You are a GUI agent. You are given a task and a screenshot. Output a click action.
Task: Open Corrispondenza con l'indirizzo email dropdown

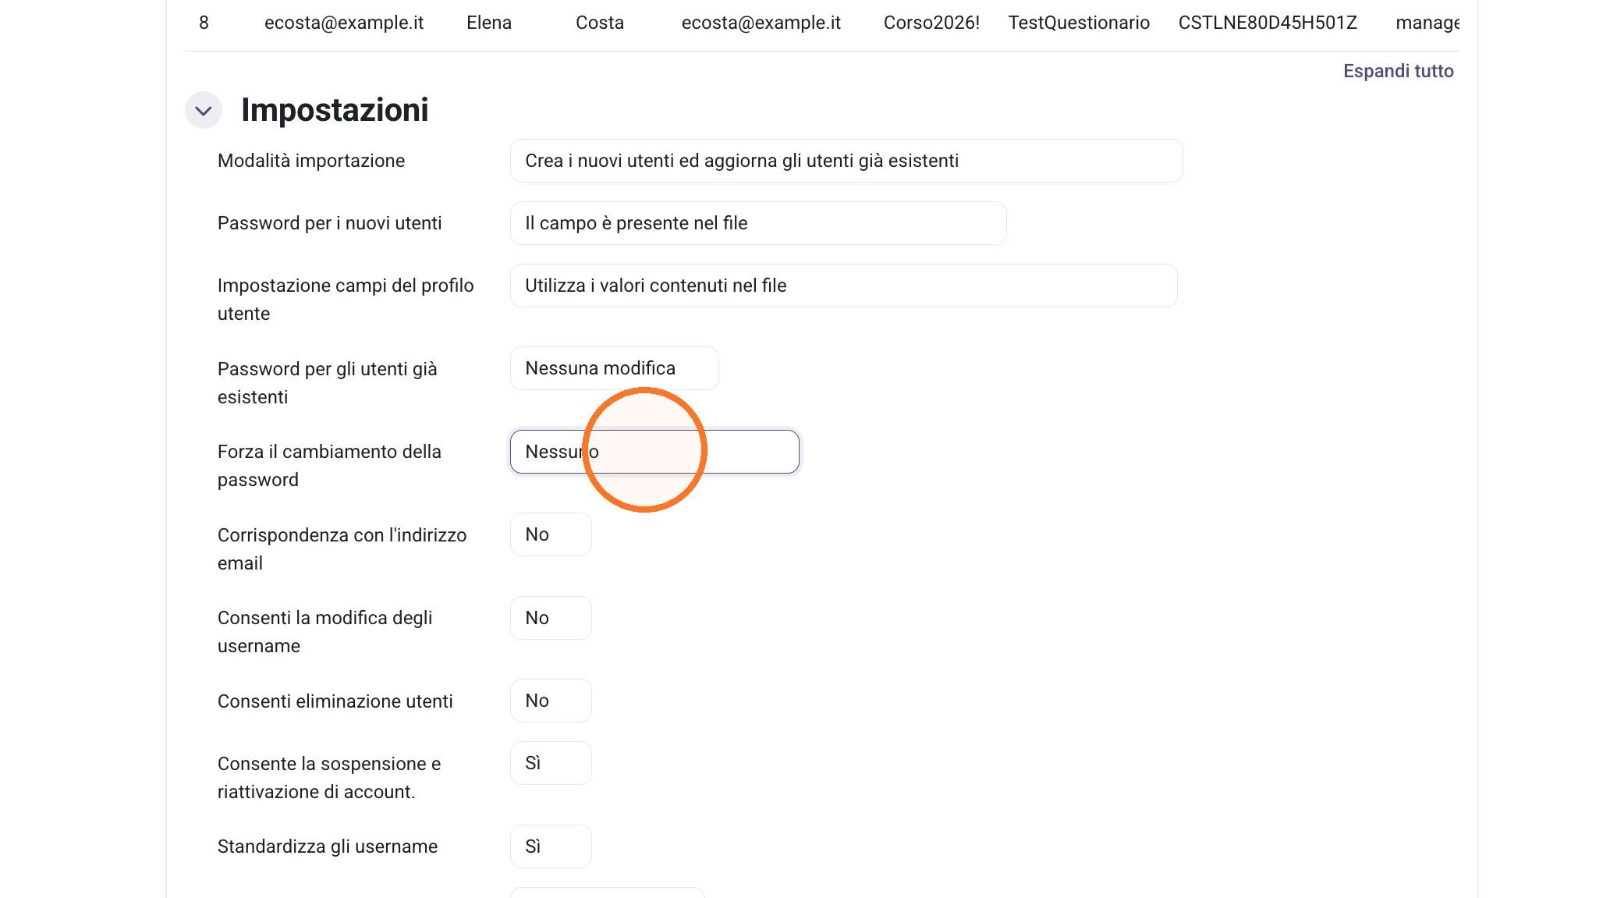(551, 534)
